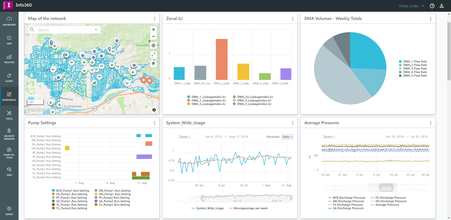Zoom in on the network map

[154, 30]
